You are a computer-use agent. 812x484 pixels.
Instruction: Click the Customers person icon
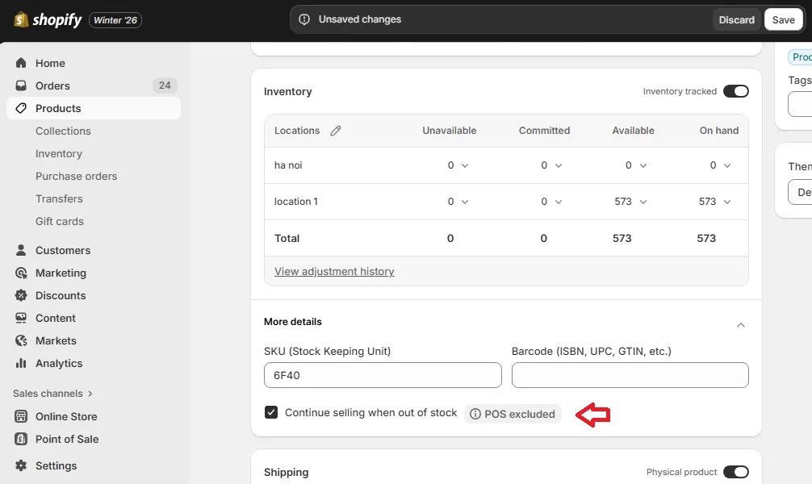coord(21,250)
